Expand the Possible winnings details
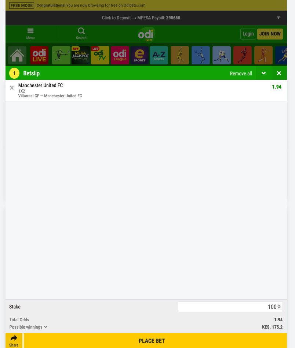Image resolution: width=295 pixels, height=348 pixels. coord(28,327)
